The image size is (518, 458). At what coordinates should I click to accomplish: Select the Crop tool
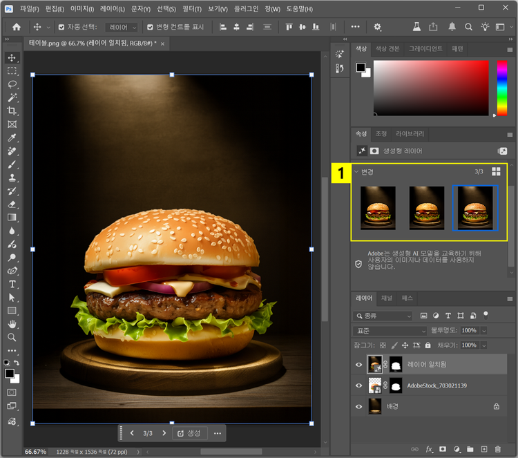12,111
